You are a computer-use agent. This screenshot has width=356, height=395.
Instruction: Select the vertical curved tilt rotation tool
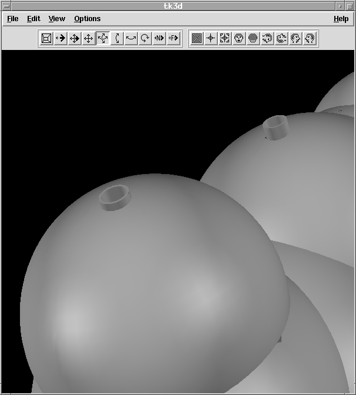click(117, 38)
